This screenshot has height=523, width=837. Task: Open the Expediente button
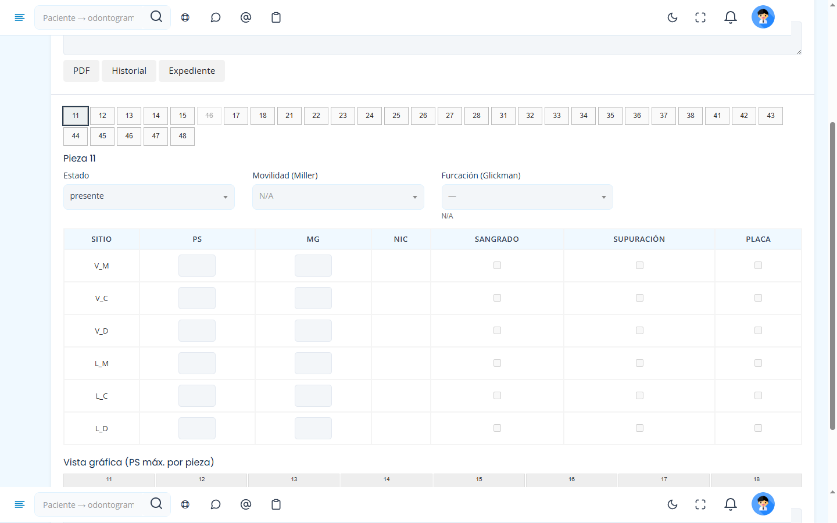tap(192, 71)
